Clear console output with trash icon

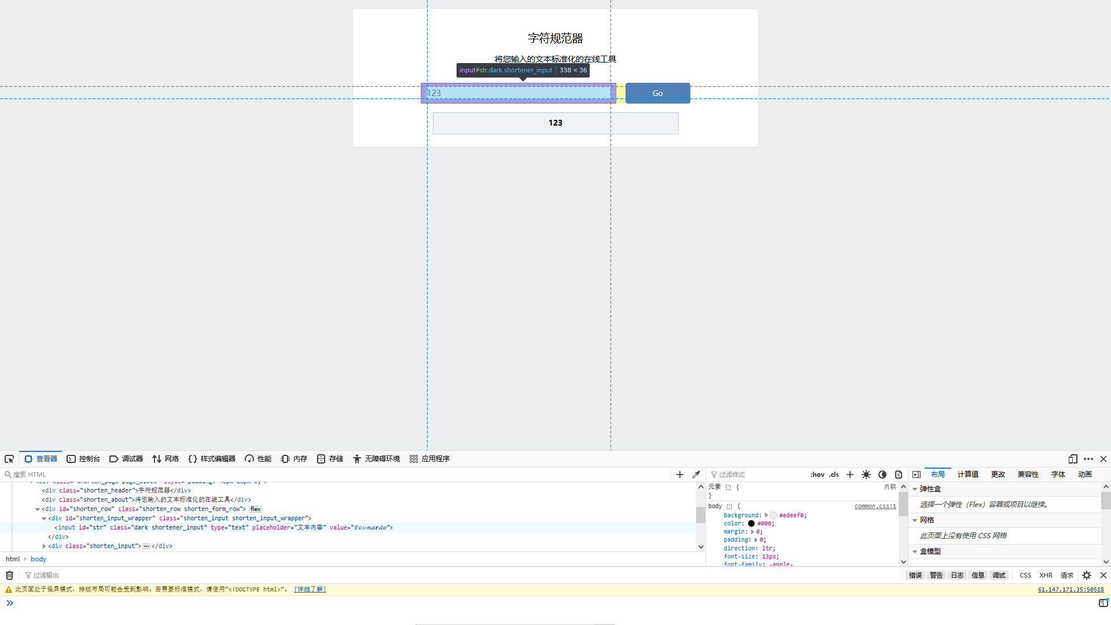point(9,575)
